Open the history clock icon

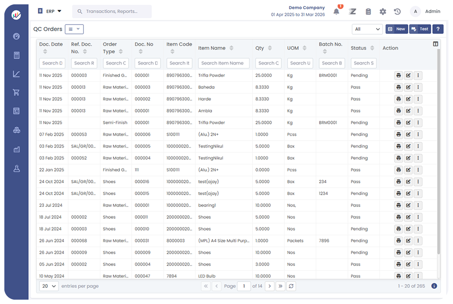(397, 12)
